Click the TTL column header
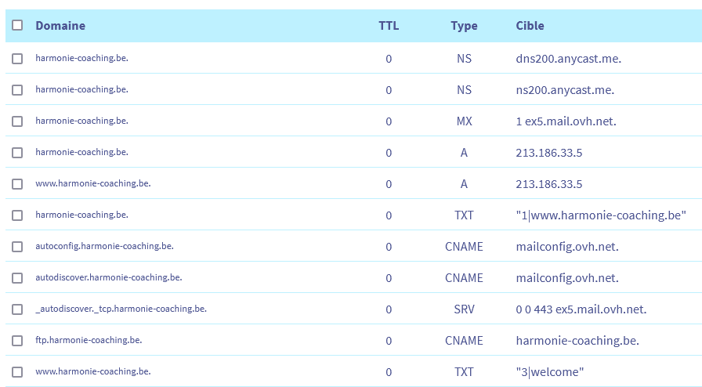The height and width of the screenshot is (387, 702). click(389, 25)
